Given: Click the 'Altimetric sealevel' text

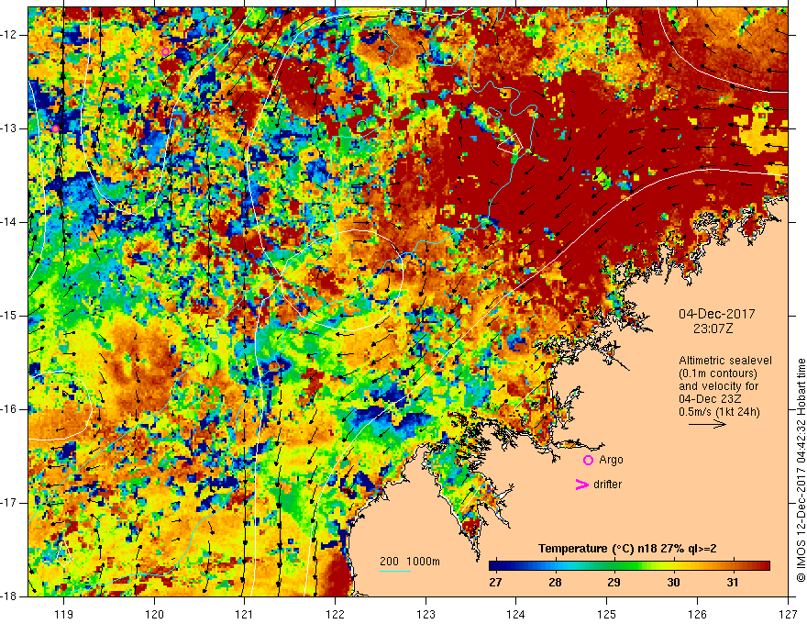Looking at the screenshot, I should point(725,361).
